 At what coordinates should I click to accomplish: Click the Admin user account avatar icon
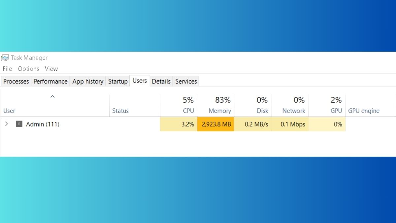tap(19, 124)
